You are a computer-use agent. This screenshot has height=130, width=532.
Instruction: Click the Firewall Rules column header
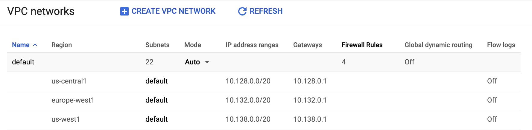tap(362, 45)
